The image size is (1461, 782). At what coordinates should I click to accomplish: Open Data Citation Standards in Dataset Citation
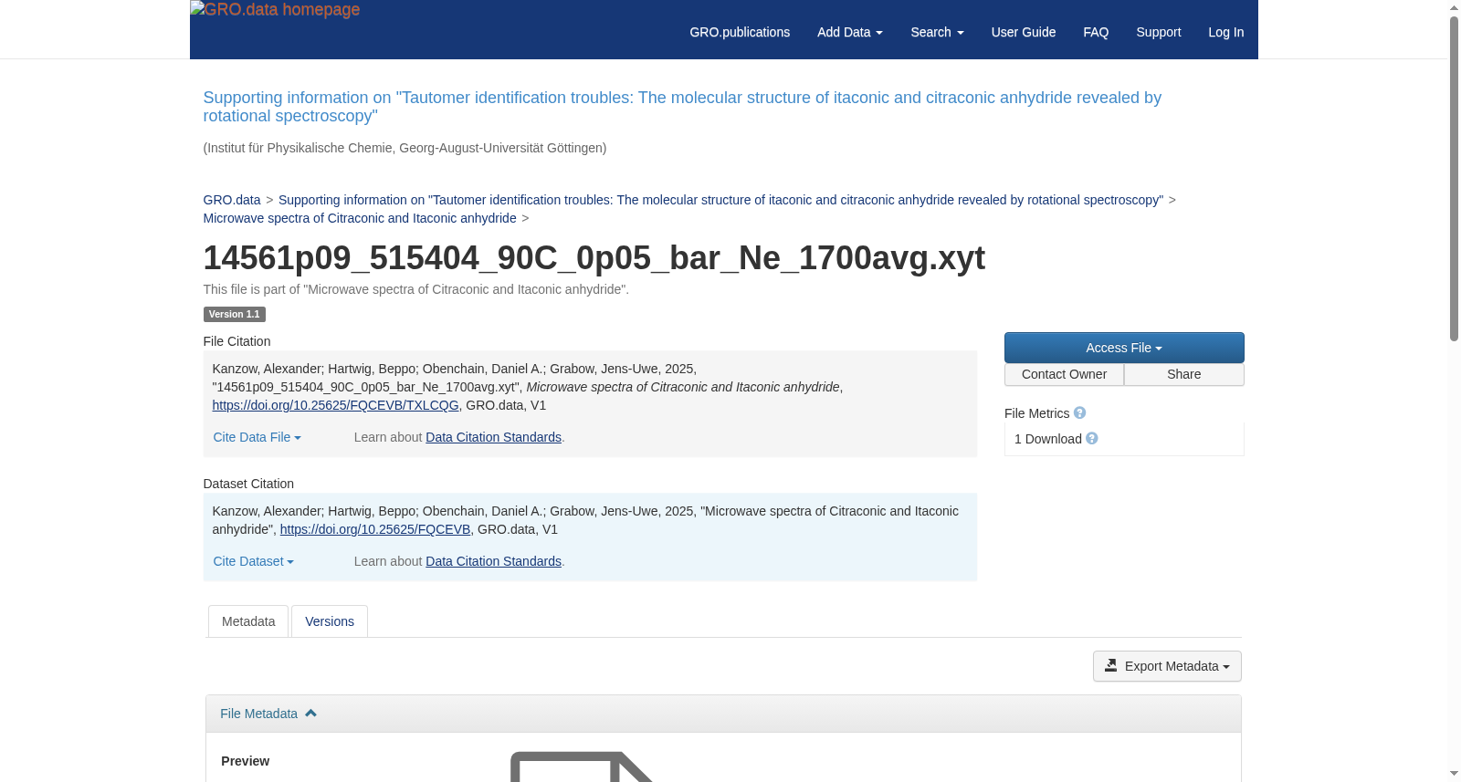(x=493, y=561)
